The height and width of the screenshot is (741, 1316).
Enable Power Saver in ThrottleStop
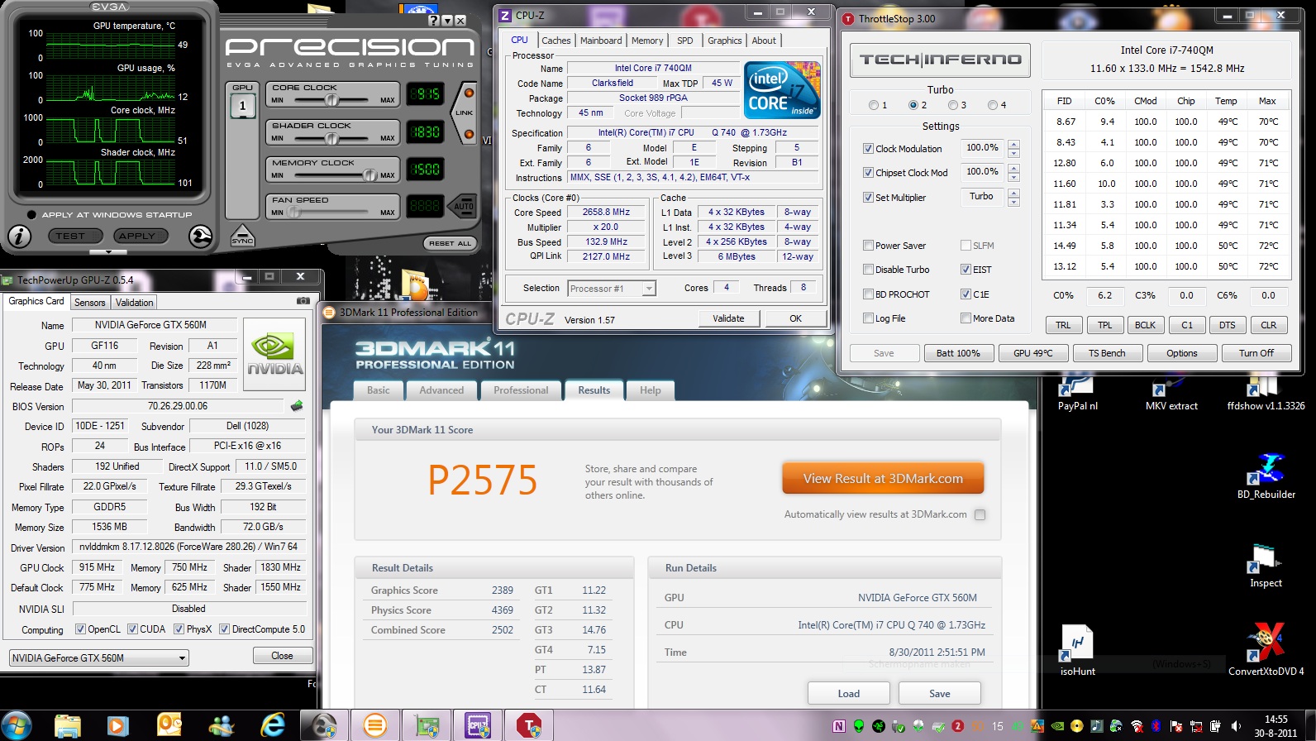pos(868,246)
